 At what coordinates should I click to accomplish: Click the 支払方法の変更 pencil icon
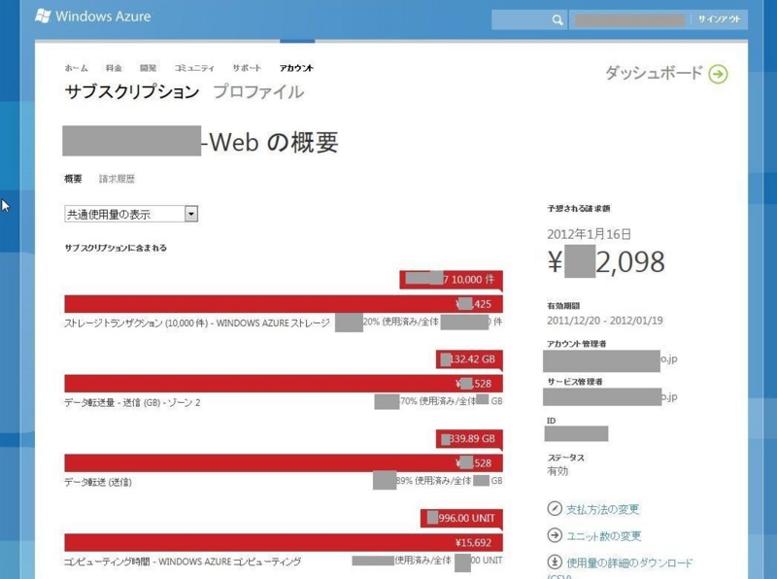click(x=554, y=509)
